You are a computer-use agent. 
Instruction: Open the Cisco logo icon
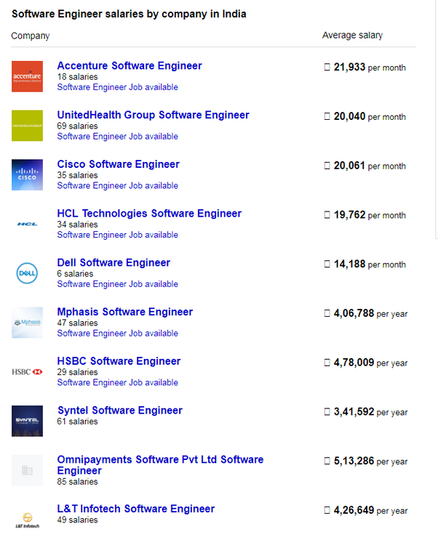click(x=27, y=174)
